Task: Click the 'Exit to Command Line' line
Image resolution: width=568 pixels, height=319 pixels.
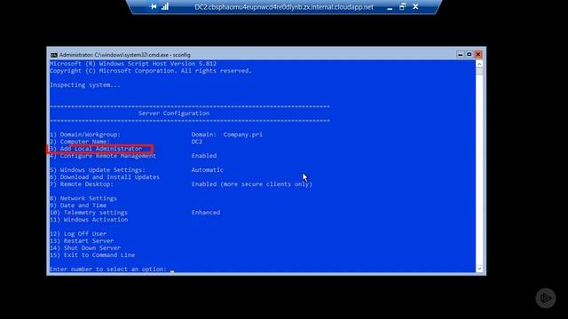Action: point(92,255)
